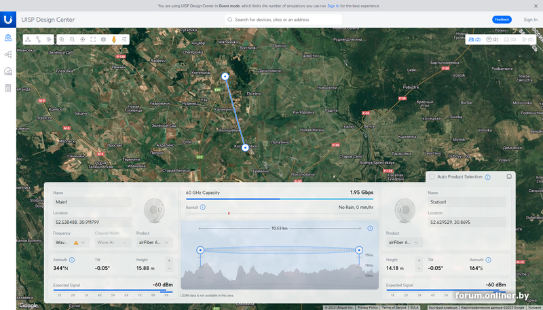This screenshot has width=543, height=310.
Task: Click the locate/center map target icon
Action: [x=83, y=39]
